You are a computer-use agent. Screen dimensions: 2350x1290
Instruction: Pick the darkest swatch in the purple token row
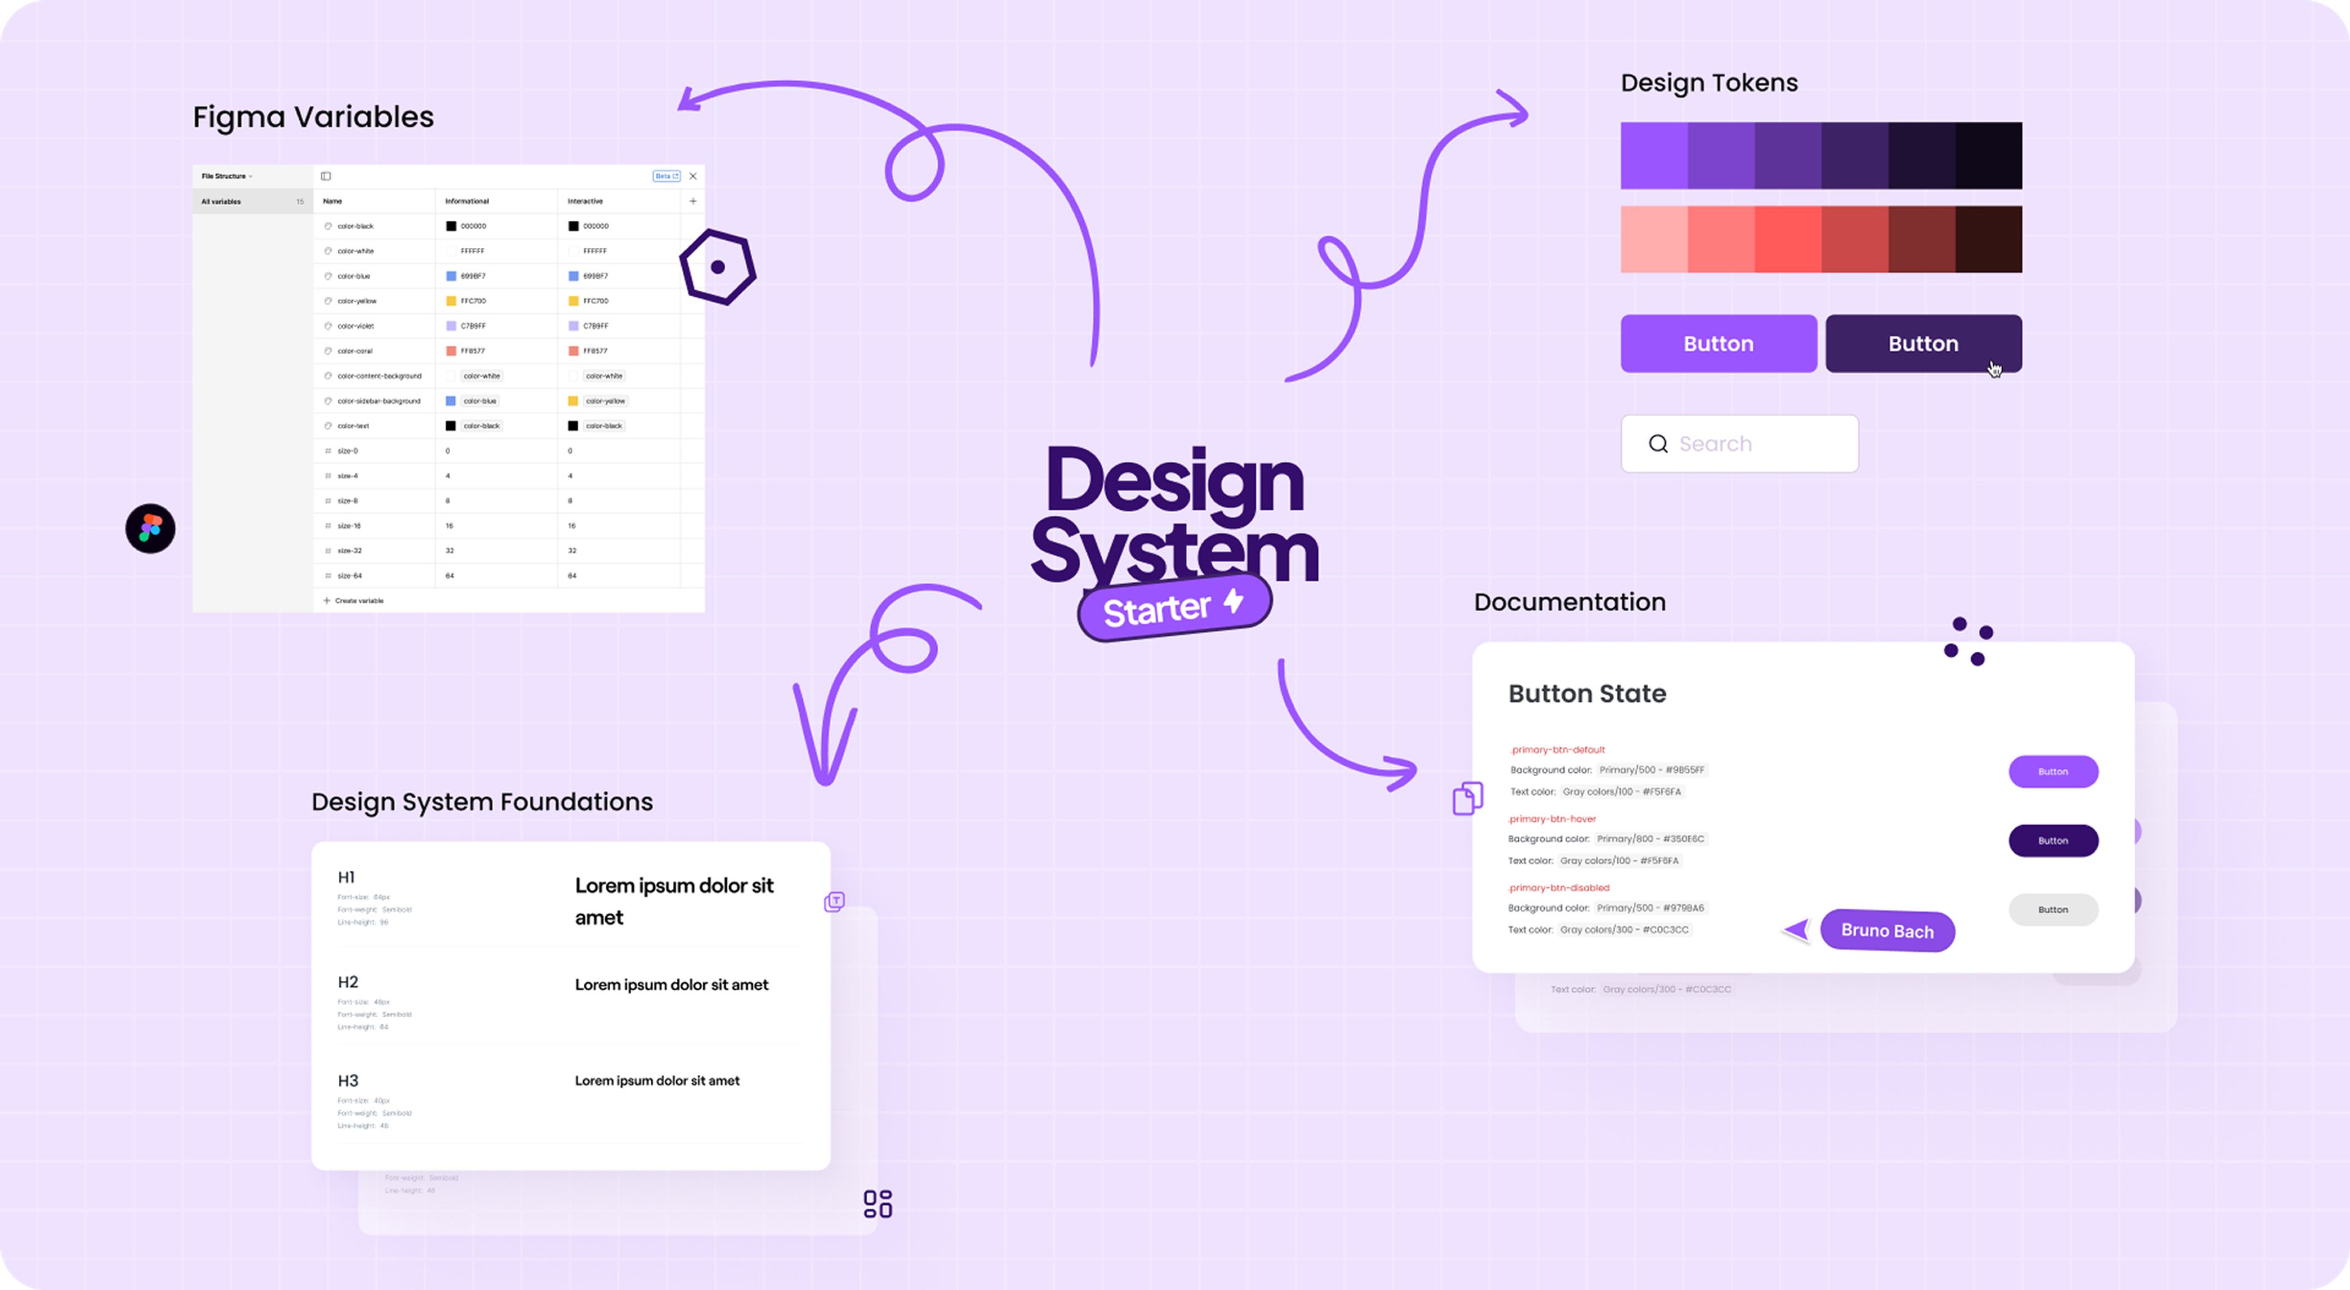tap(1989, 155)
